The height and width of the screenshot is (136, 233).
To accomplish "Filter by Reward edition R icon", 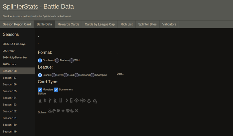I will pos(55,101).
